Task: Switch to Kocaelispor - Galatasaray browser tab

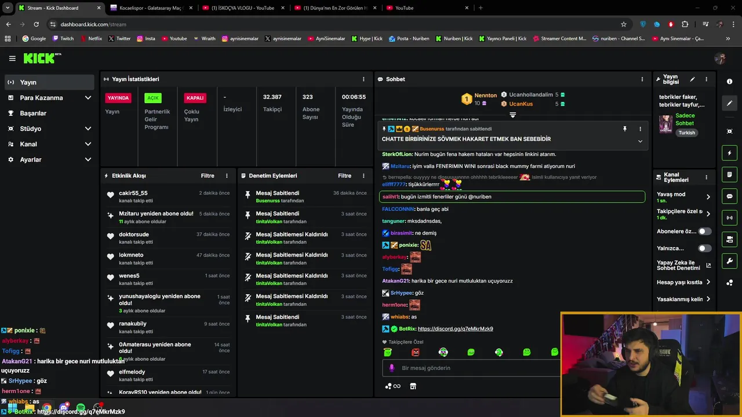Action: coord(151,8)
